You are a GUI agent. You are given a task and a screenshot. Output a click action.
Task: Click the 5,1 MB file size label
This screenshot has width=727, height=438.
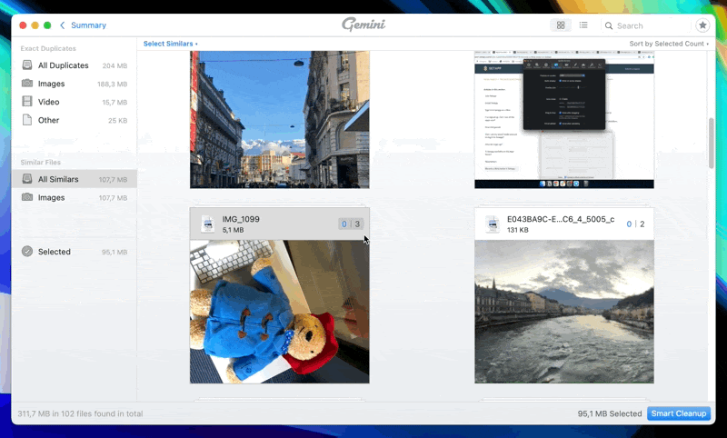point(233,230)
